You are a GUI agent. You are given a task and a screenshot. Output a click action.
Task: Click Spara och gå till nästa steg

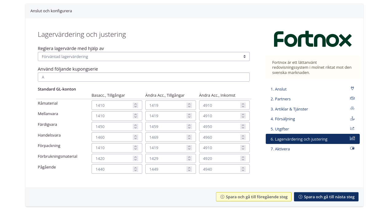[326, 197]
